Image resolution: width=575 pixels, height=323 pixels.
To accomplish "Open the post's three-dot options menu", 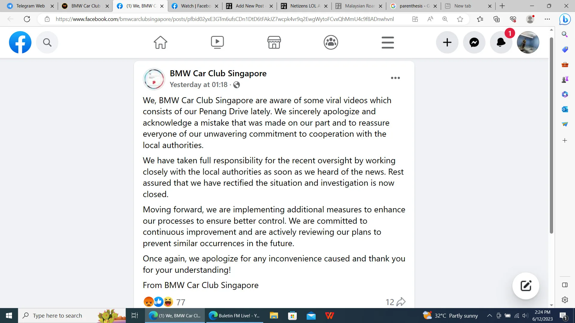I will click(395, 78).
